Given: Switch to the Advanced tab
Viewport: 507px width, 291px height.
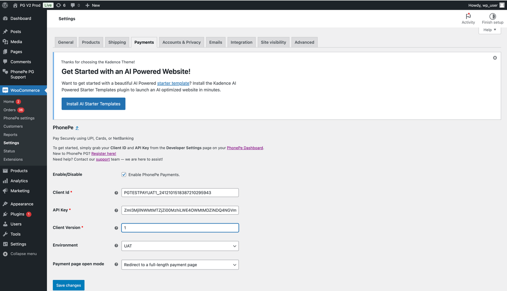Looking at the screenshot, I should click(x=304, y=42).
